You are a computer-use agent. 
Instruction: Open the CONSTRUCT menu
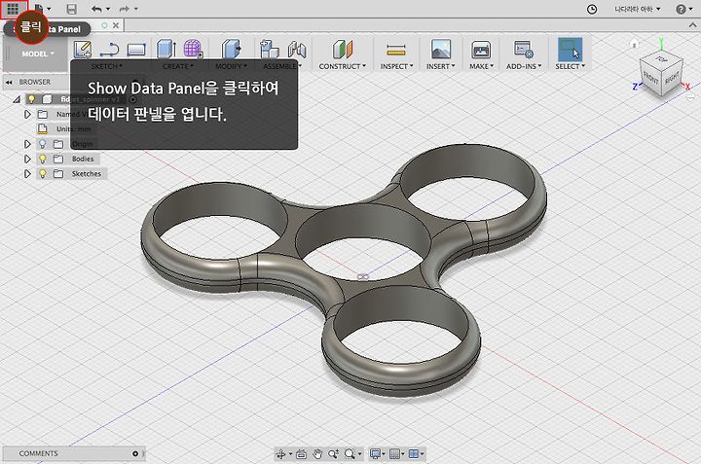[x=343, y=66]
